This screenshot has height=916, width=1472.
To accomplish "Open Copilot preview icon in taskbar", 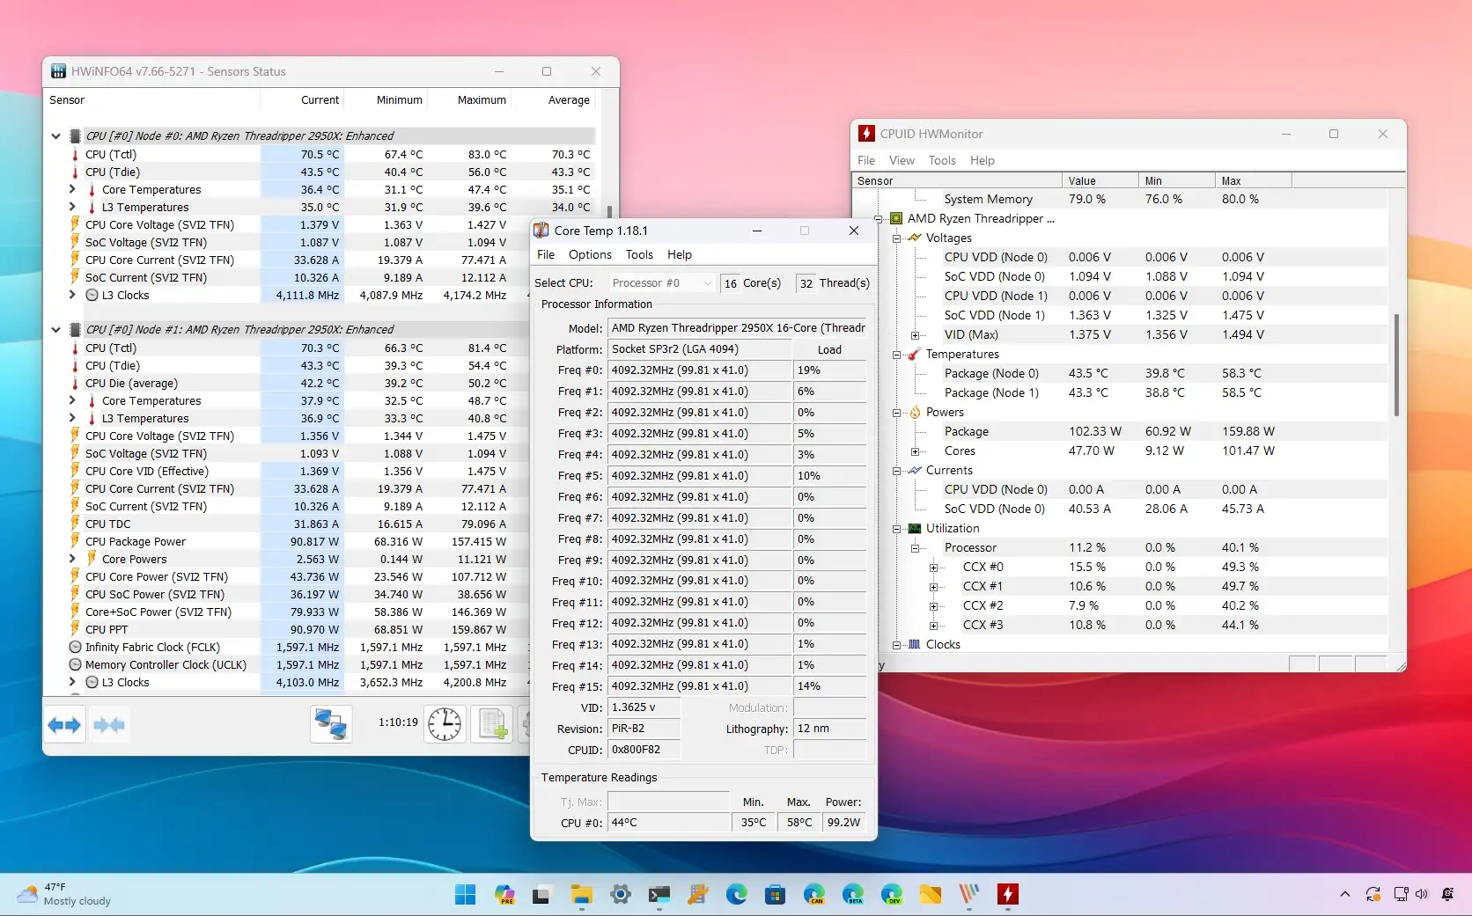I will tap(504, 895).
